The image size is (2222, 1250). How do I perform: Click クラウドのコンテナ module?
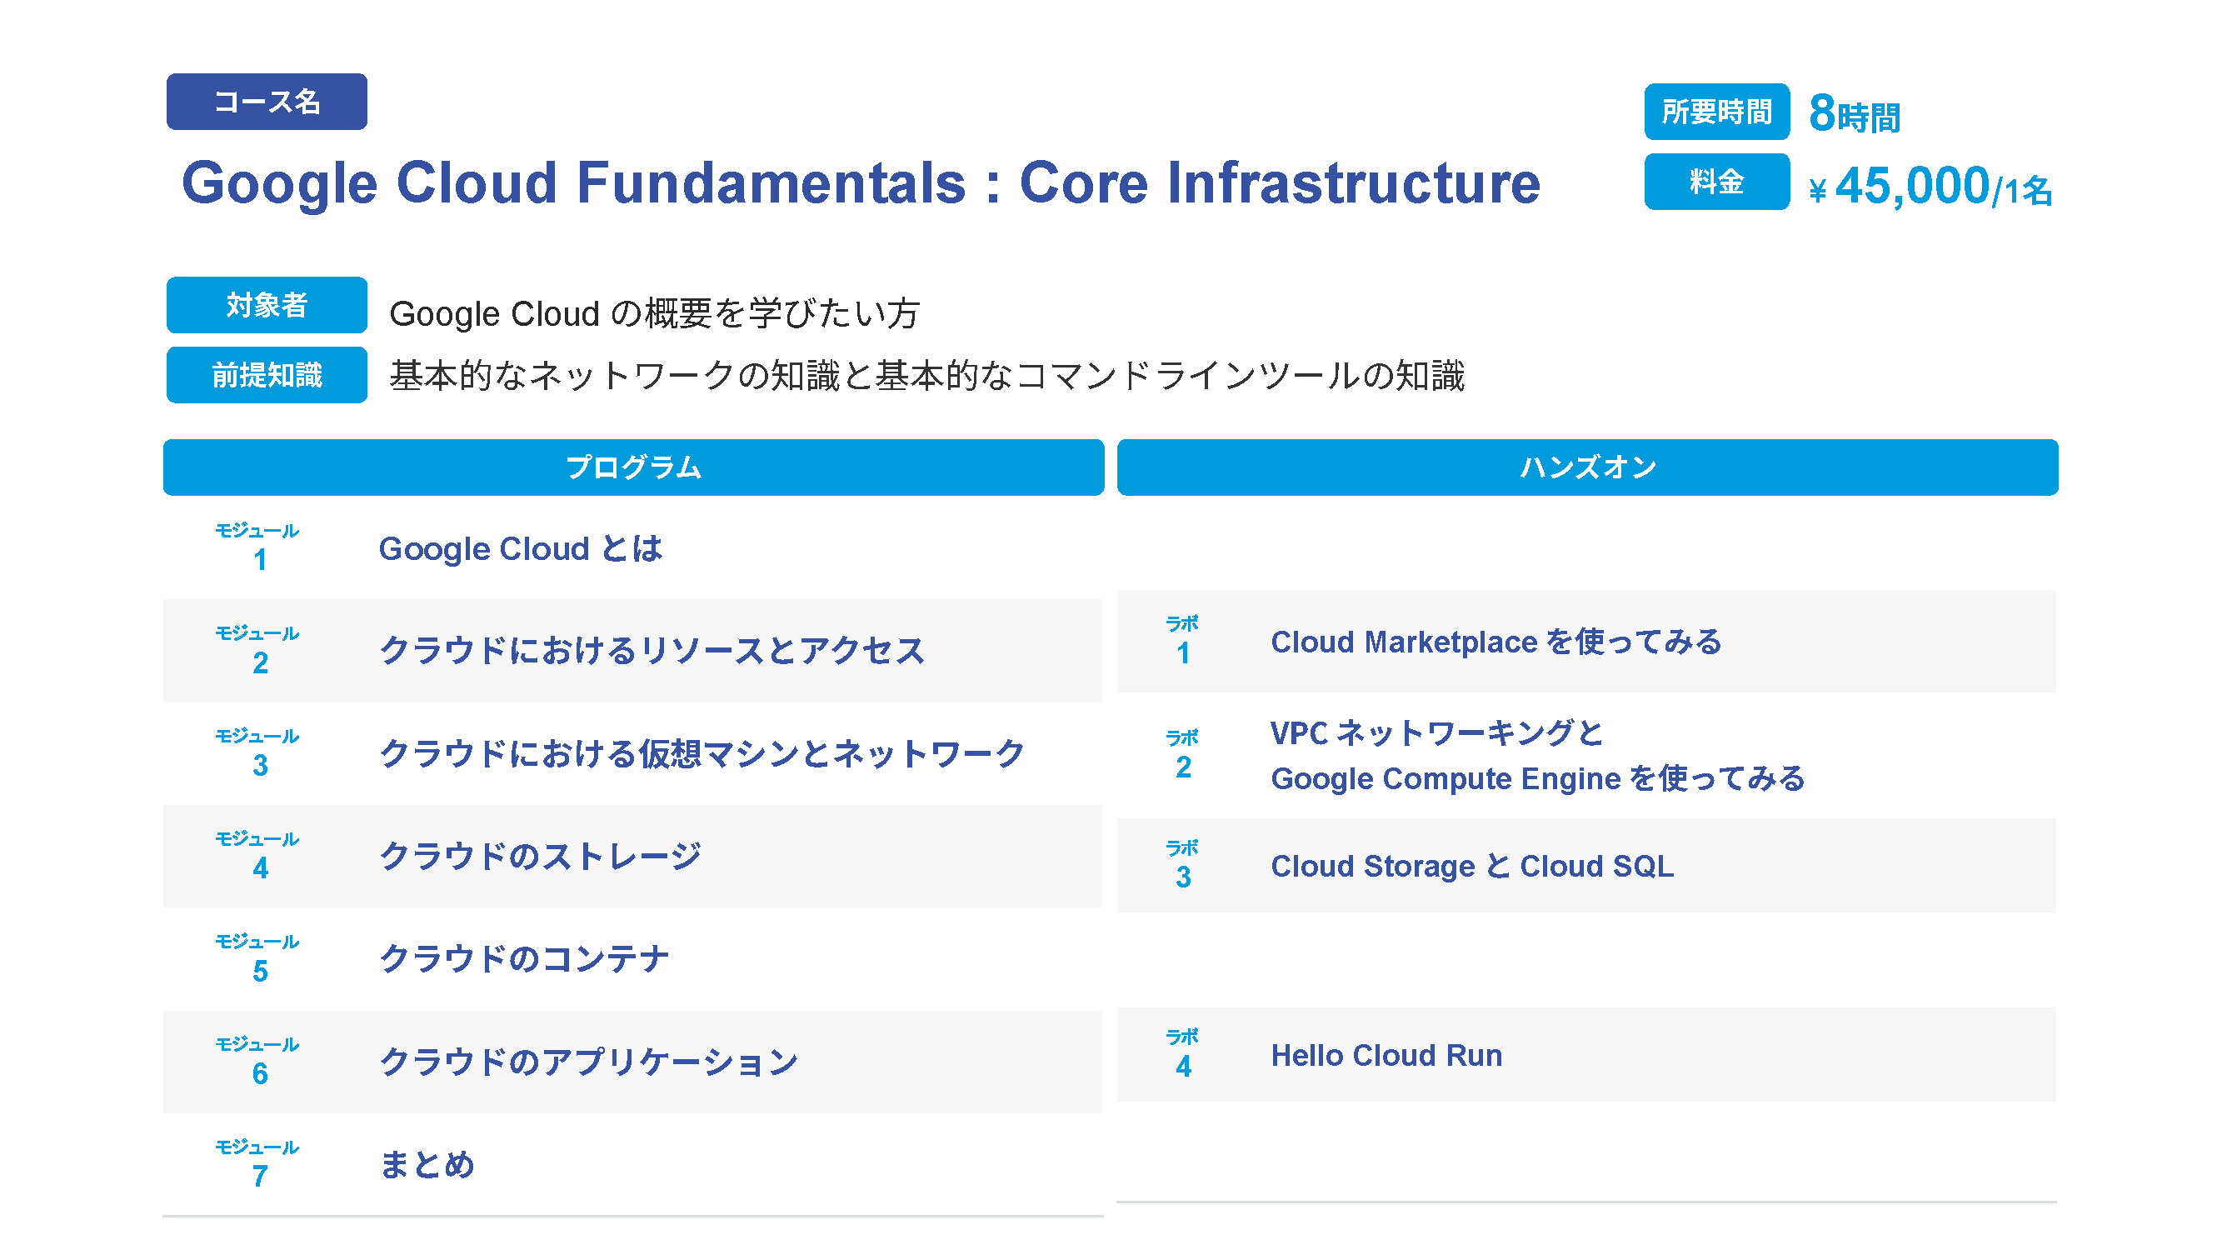524,958
